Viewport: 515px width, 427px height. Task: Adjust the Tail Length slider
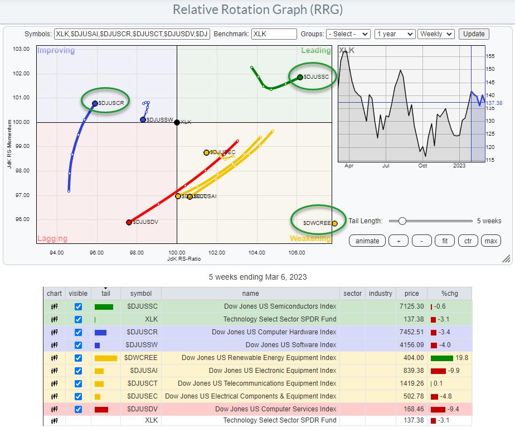tap(402, 221)
